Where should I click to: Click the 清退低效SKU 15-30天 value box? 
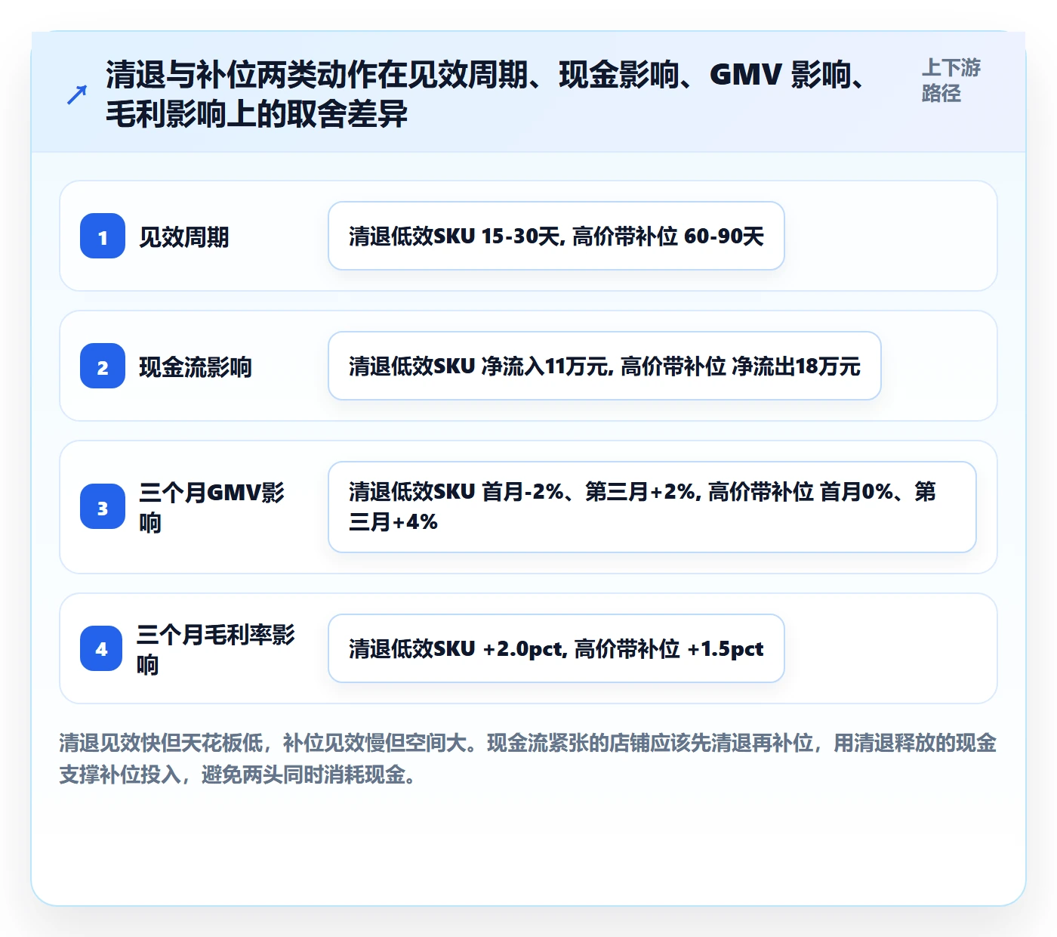pyautogui.click(x=556, y=236)
